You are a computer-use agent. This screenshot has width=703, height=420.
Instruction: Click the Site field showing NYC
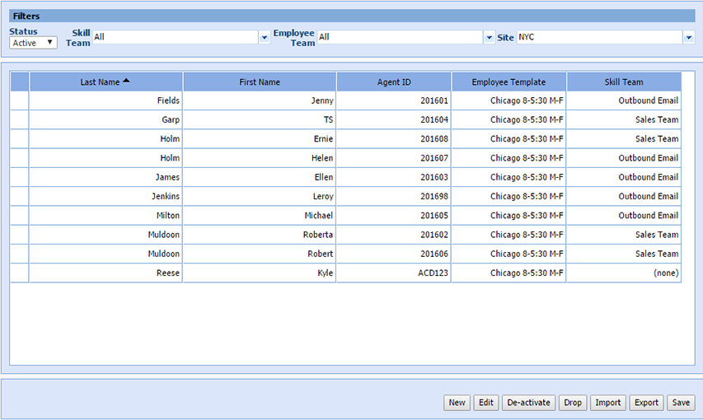(x=598, y=38)
